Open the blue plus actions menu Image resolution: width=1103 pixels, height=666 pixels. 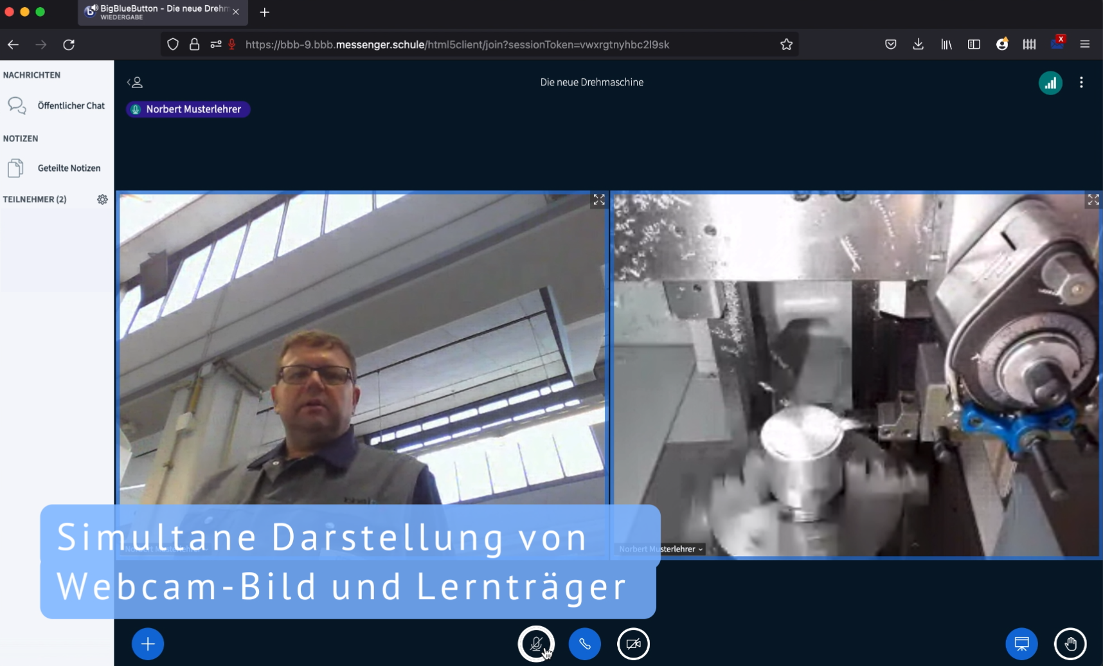point(148,643)
